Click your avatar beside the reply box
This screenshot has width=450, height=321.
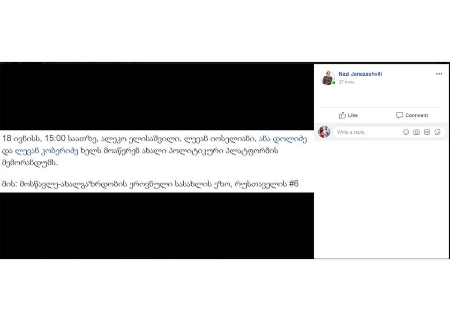click(324, 132)
